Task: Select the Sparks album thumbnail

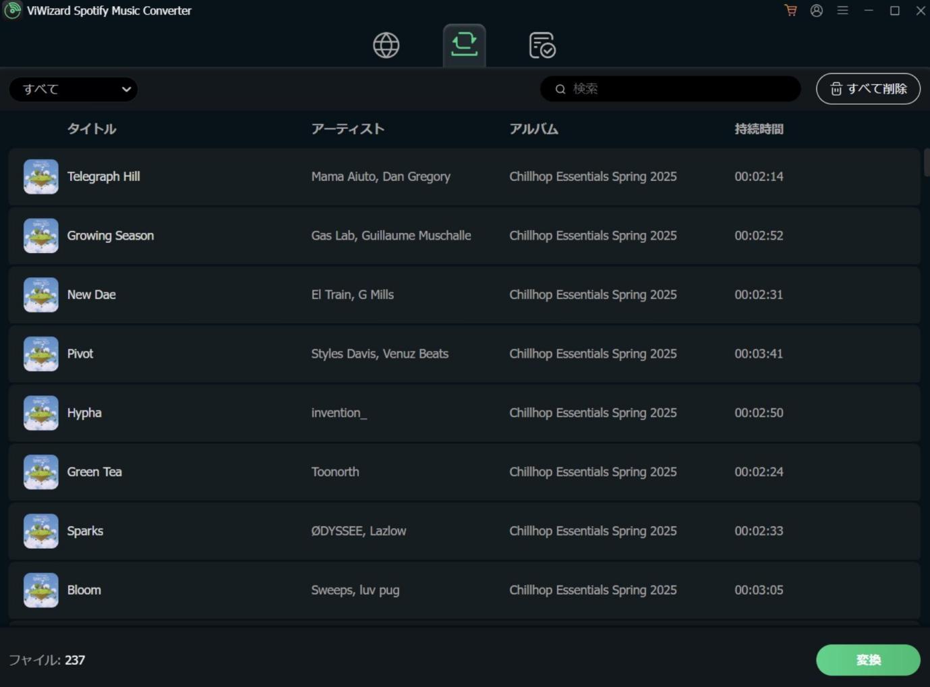Action: click(x=41, y=531)
